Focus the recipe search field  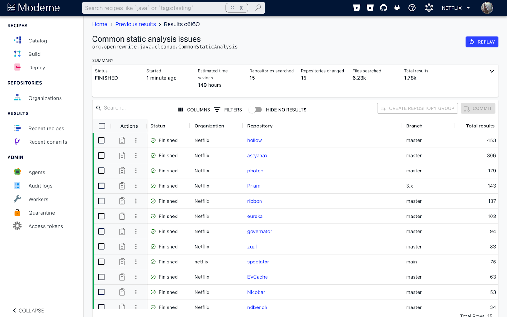[154, 8]
